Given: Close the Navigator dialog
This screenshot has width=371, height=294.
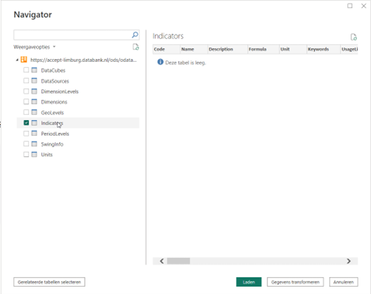Looking at the screenshot, I should tap(364, 6).
